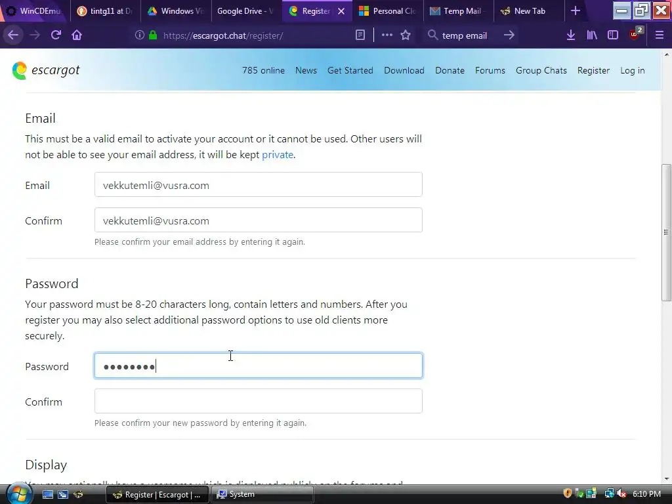Viewport: 672px width, 504px height.
Task: Open Register Escargot taskbar button
Action: 157,495
